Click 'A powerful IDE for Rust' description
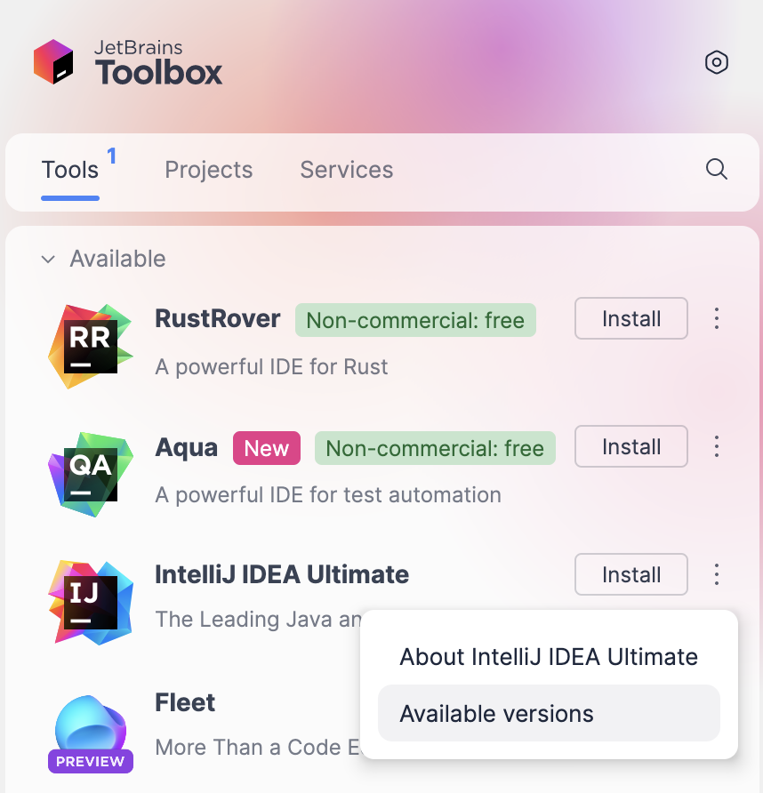The image size is (763, 793). click(272, 366)
